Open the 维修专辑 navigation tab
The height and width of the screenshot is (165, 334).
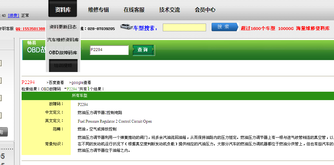point(99,10)
